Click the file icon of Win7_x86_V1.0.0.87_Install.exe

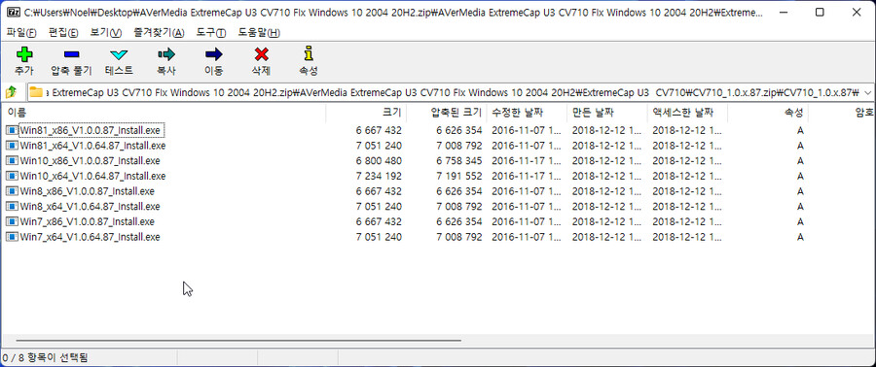(12, 221)
